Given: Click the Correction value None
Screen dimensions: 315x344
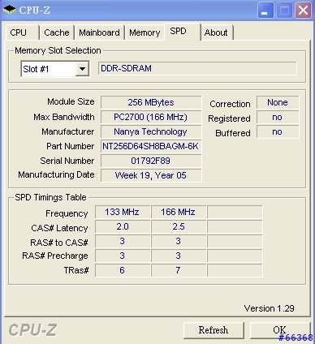Looking at the screenshot, I should (x=278, y=102).
